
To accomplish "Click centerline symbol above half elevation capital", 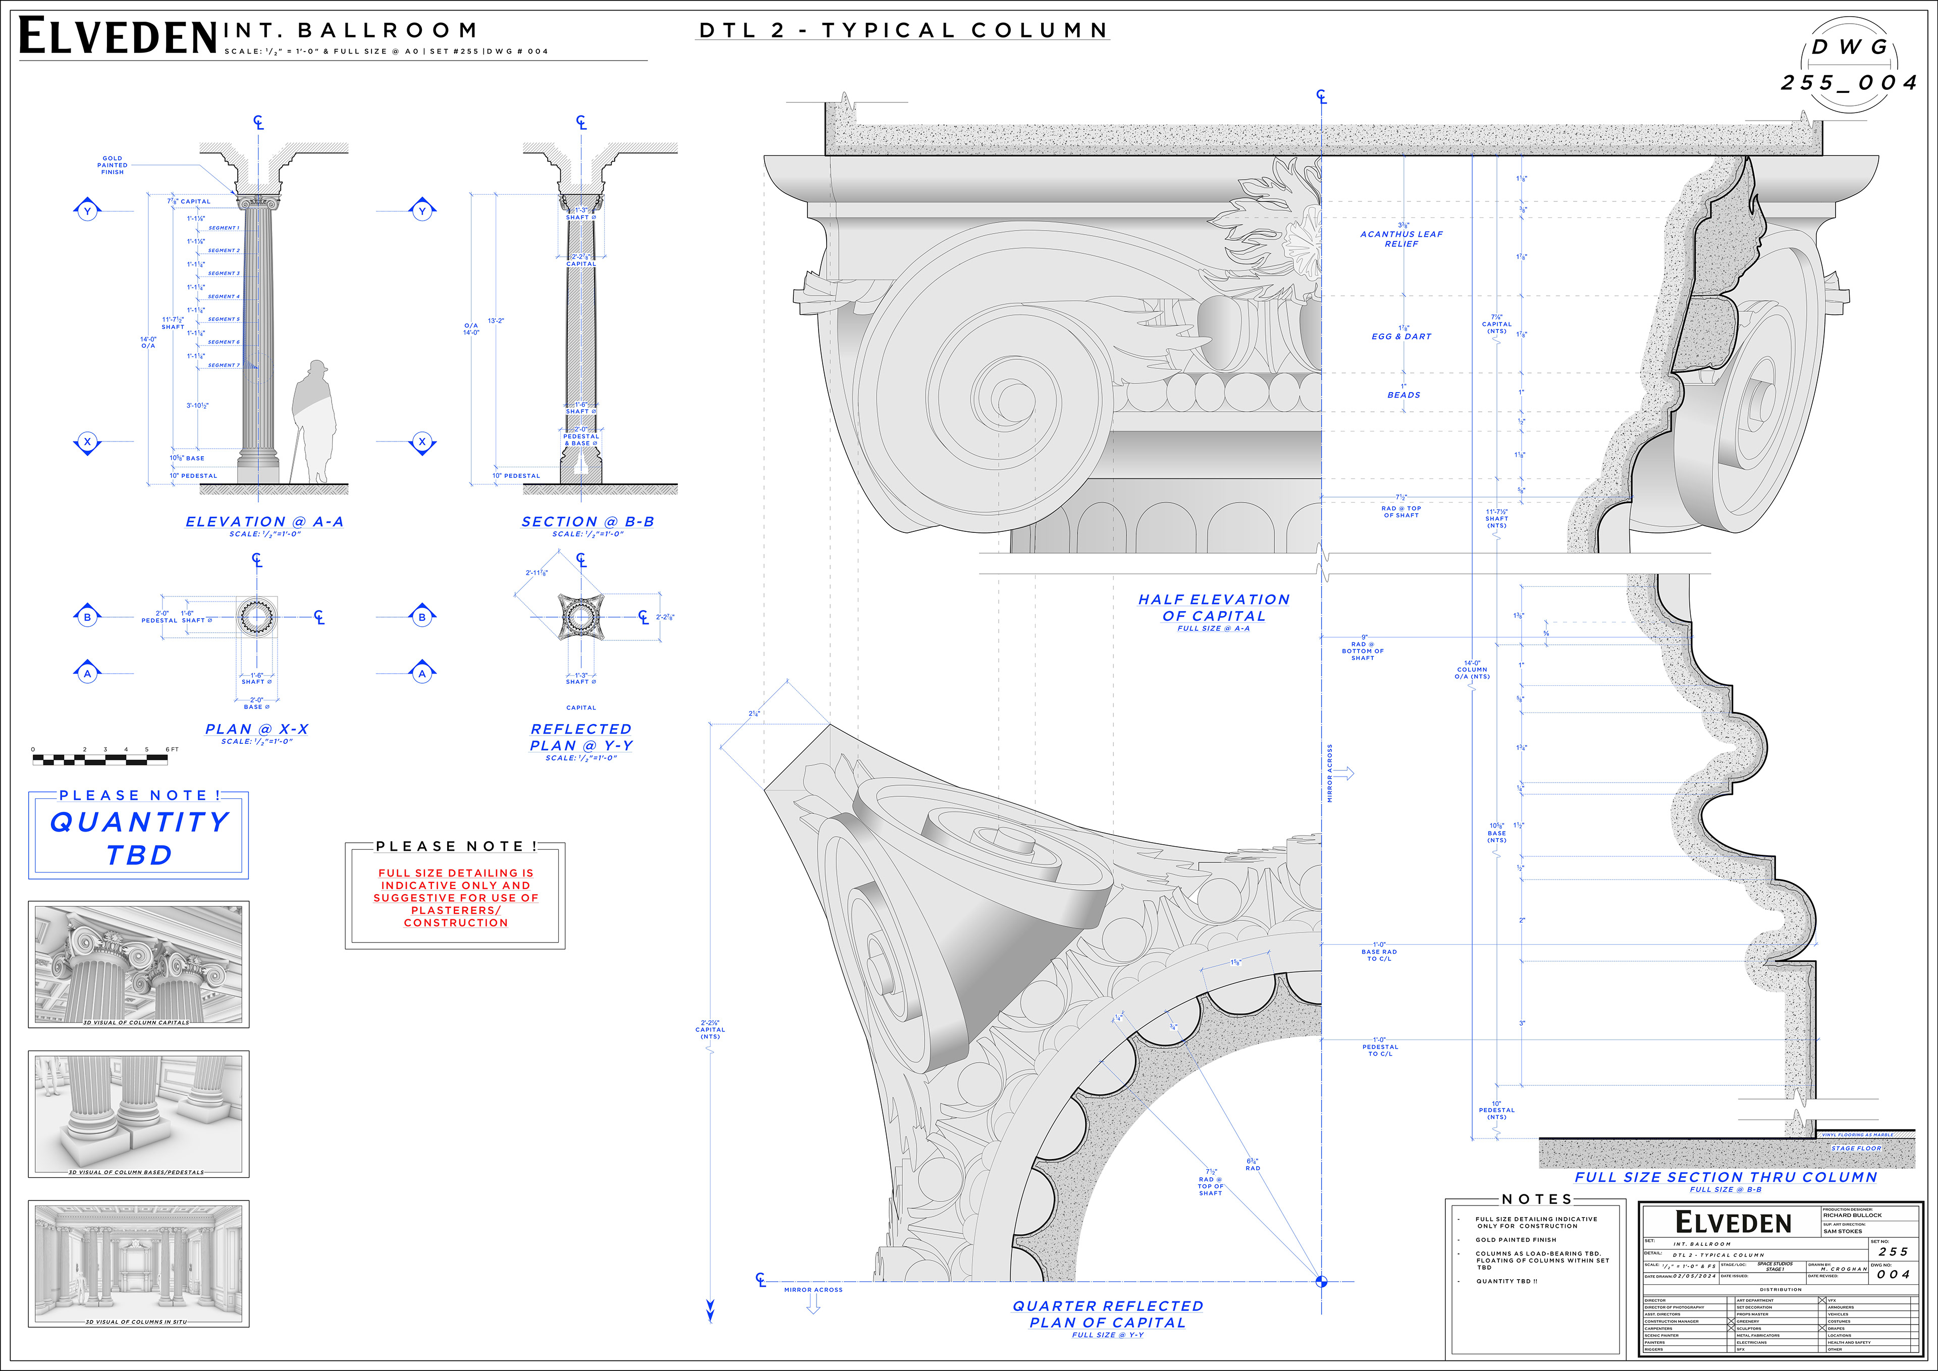I will point(1322,98).
